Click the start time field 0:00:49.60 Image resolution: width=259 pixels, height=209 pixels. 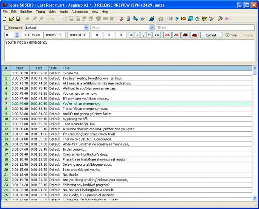[x=32, y=35]
